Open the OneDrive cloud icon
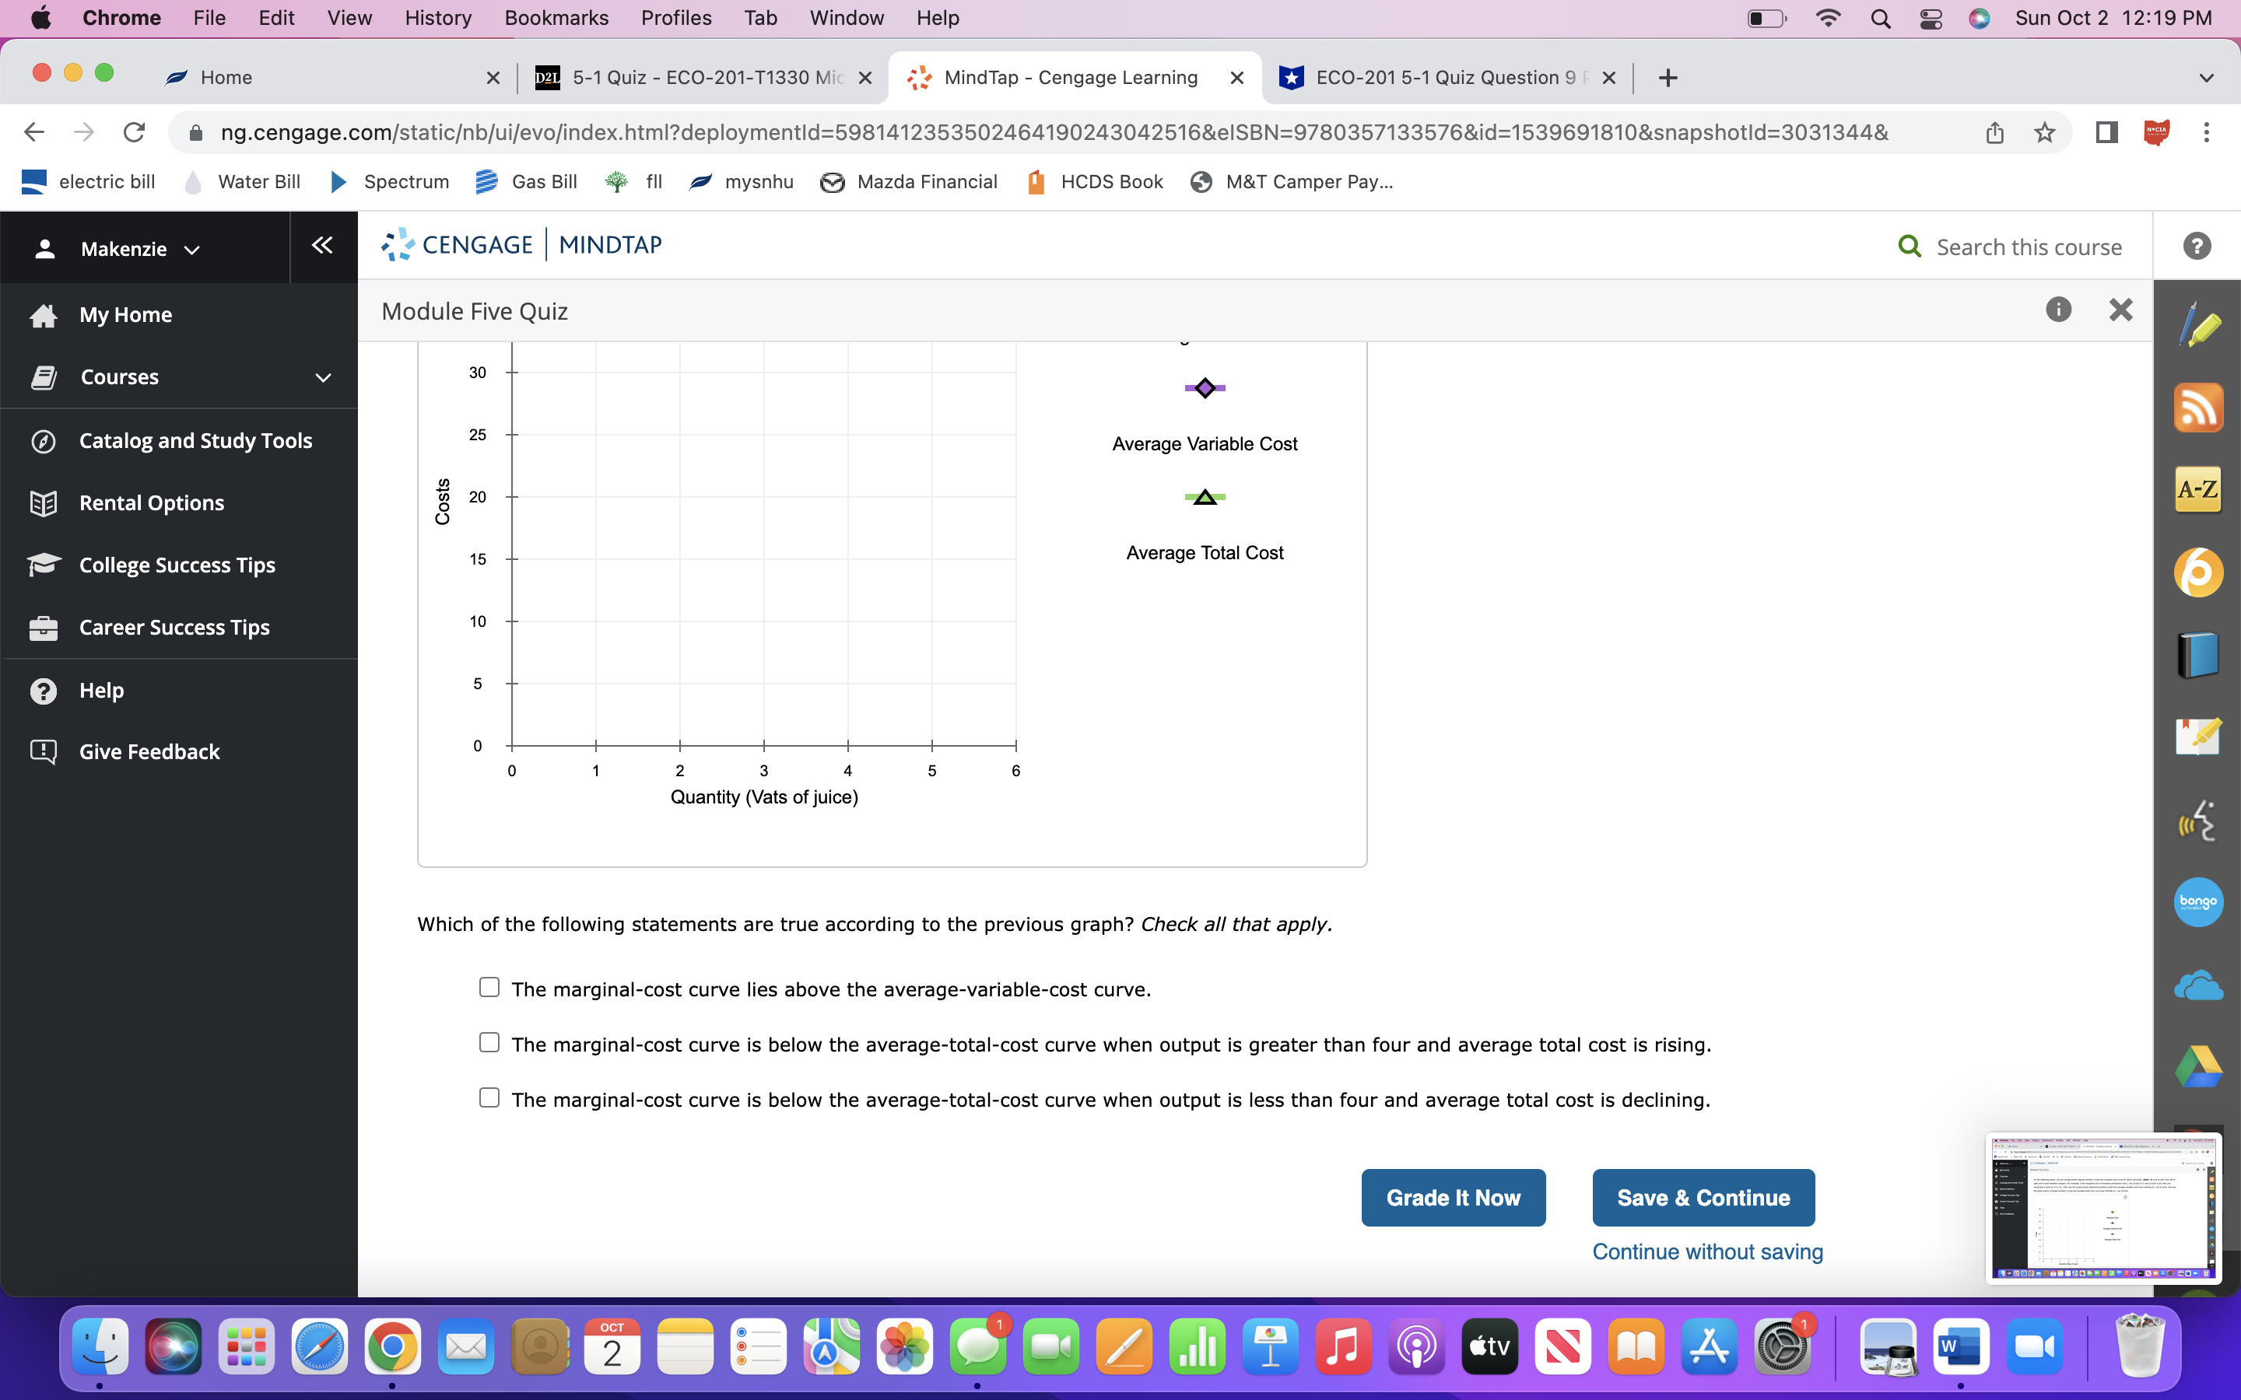The height and width of the screenshot is (1400, 2241). (x=2198, y=984)
